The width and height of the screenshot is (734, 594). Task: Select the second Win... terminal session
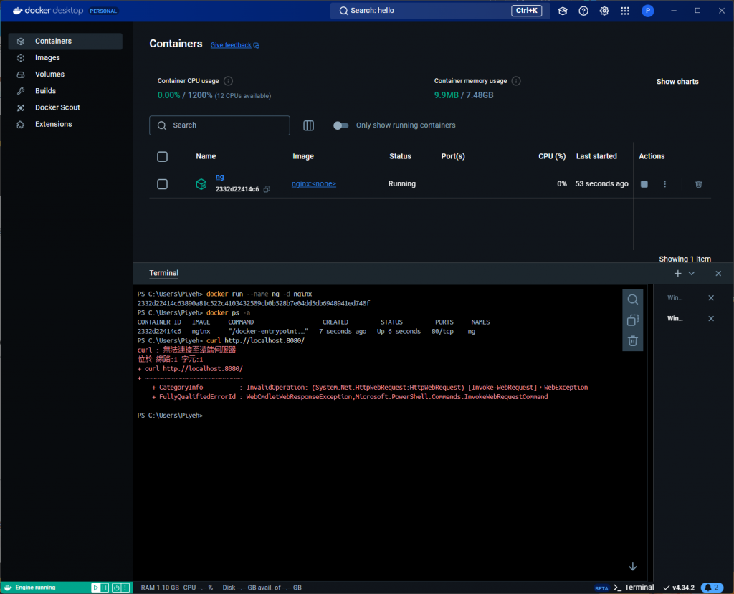675,318
